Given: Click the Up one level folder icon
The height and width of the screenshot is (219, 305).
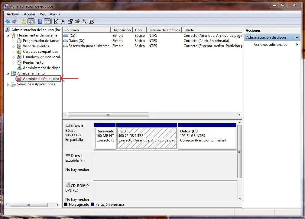Looking at the screenshot, I should [x=24, y=21].
